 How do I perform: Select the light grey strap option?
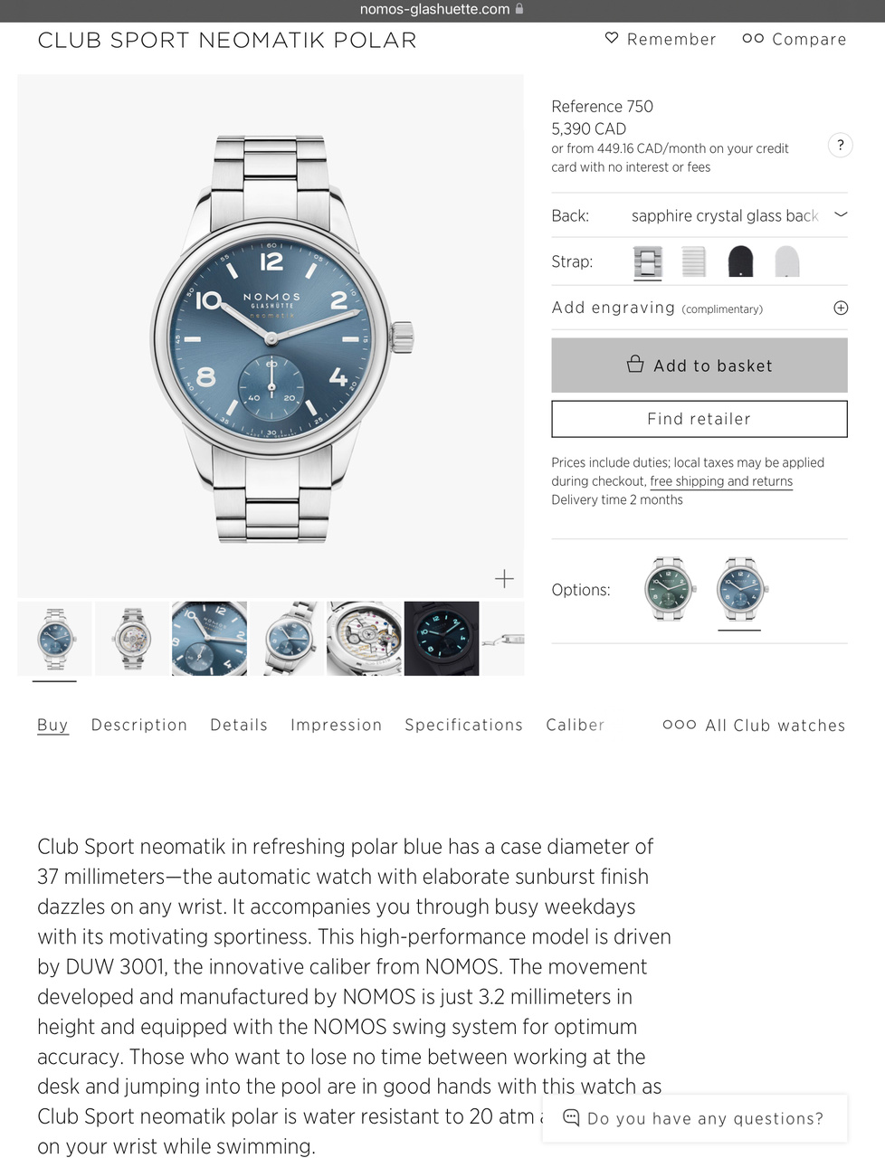[787, 262]
